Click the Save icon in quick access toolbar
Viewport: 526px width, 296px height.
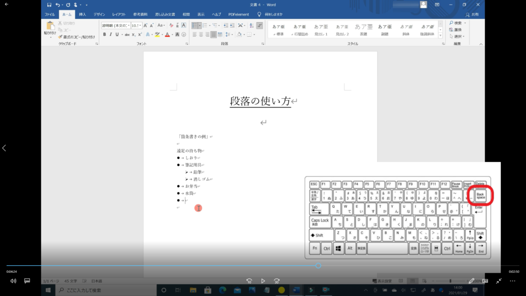pyautogui.click(x=49, y=5)
